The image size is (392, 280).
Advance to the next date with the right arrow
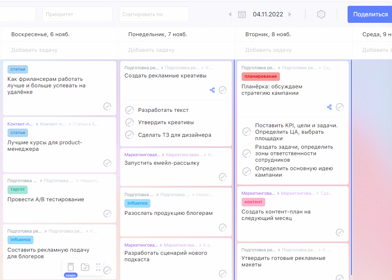click(x=290, y=14)
